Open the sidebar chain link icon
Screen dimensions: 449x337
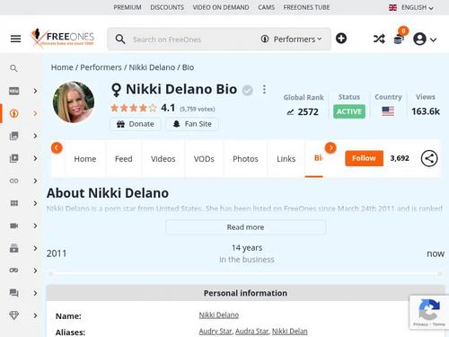click(14, 181)
